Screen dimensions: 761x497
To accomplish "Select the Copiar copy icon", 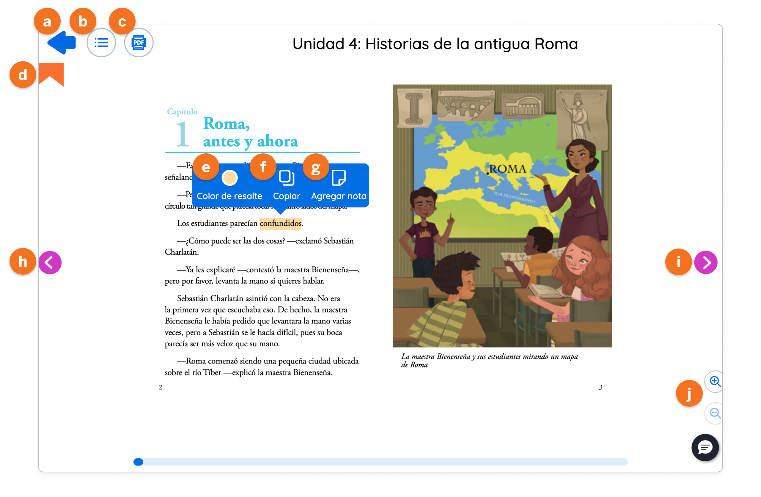I will [287, 178].
